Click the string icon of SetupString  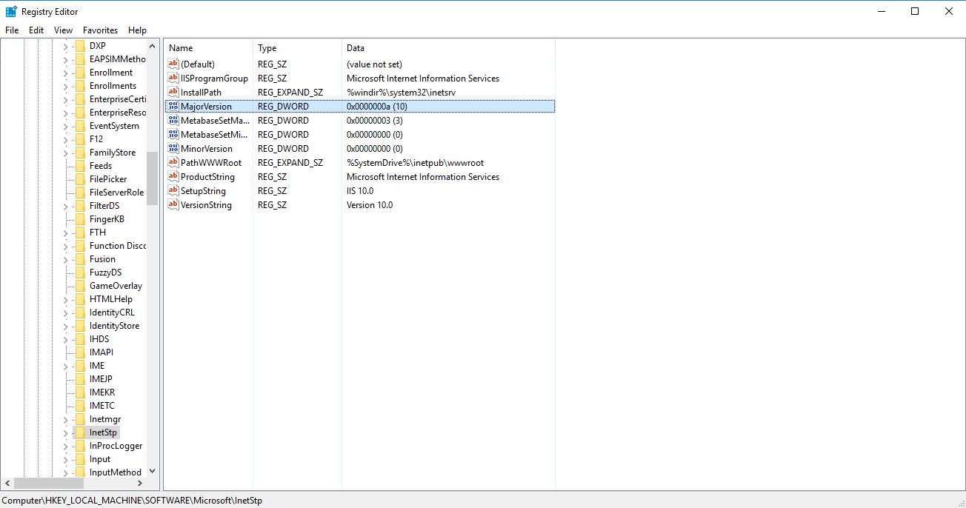[173, 191]
